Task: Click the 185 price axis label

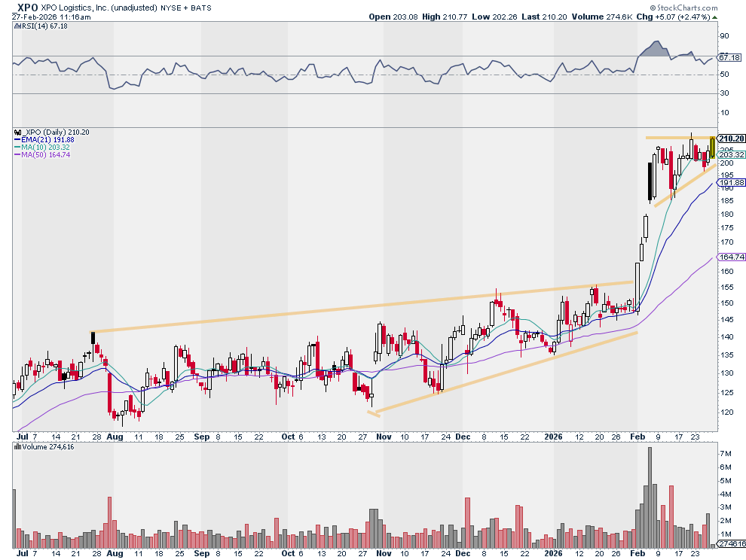Action: (x=727, y=201)
